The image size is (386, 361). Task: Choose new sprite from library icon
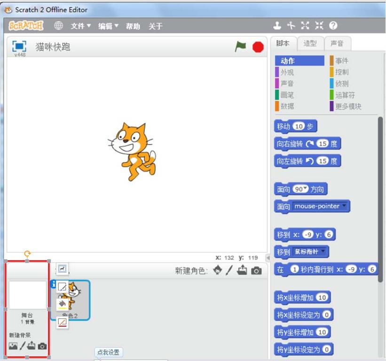click(x=217, y=270)
